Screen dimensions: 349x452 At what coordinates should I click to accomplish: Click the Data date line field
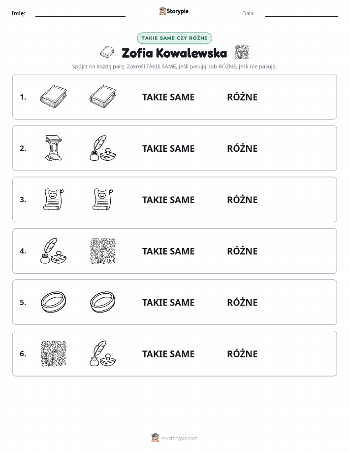[301, 13]
